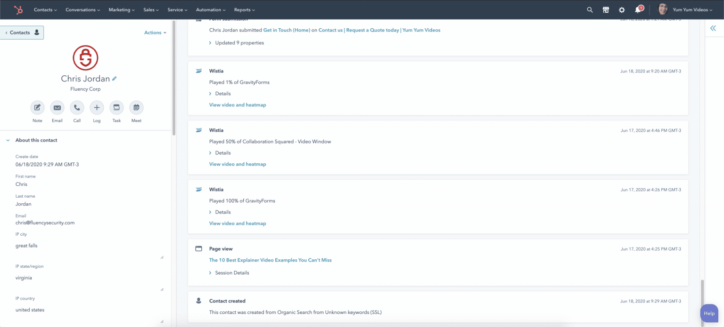Image resolution: width=724 pixels, height=327 pixels.
Task: Expand Details under Collaboration Squared video
Action: [x=220, y=153]
